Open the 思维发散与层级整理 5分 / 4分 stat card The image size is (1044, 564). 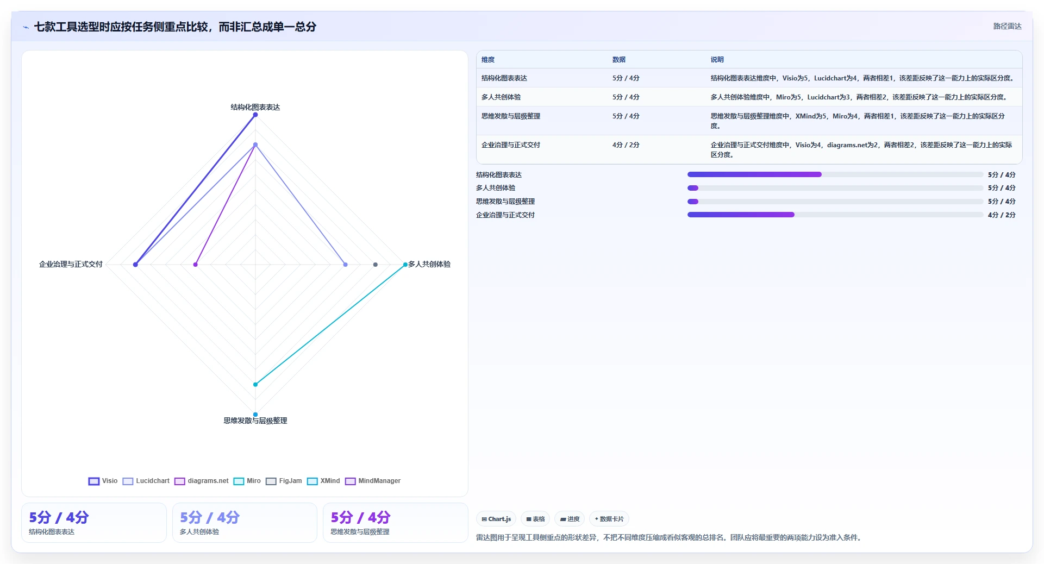click(396, 523)
